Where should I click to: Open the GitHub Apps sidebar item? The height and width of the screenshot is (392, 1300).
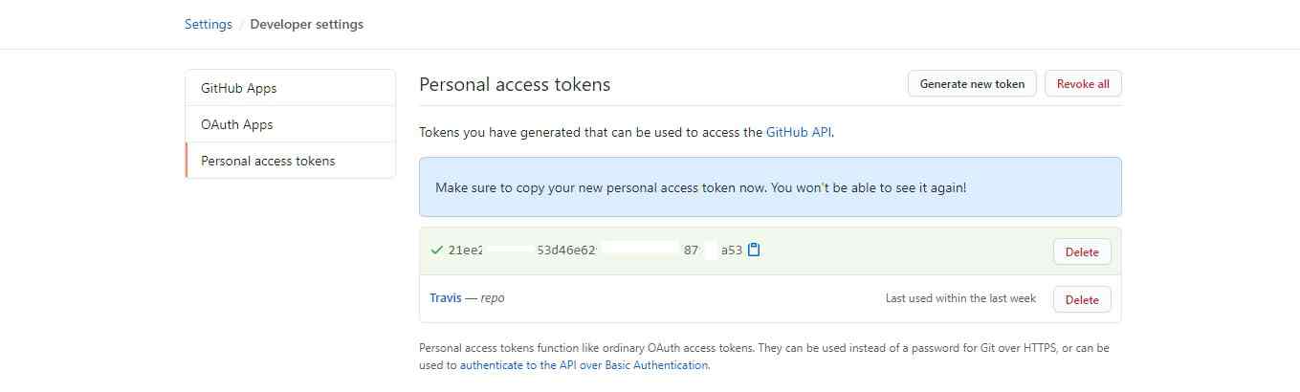[x=290, y=88]
